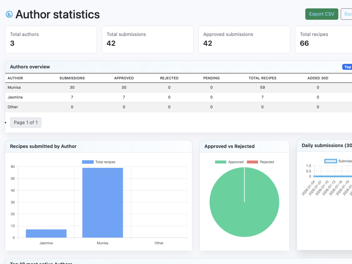Image resolution: width=352 pixels, height=264 pixels.
Task: Sort by the ADDED 30D column header
Action: coord(318,78)
